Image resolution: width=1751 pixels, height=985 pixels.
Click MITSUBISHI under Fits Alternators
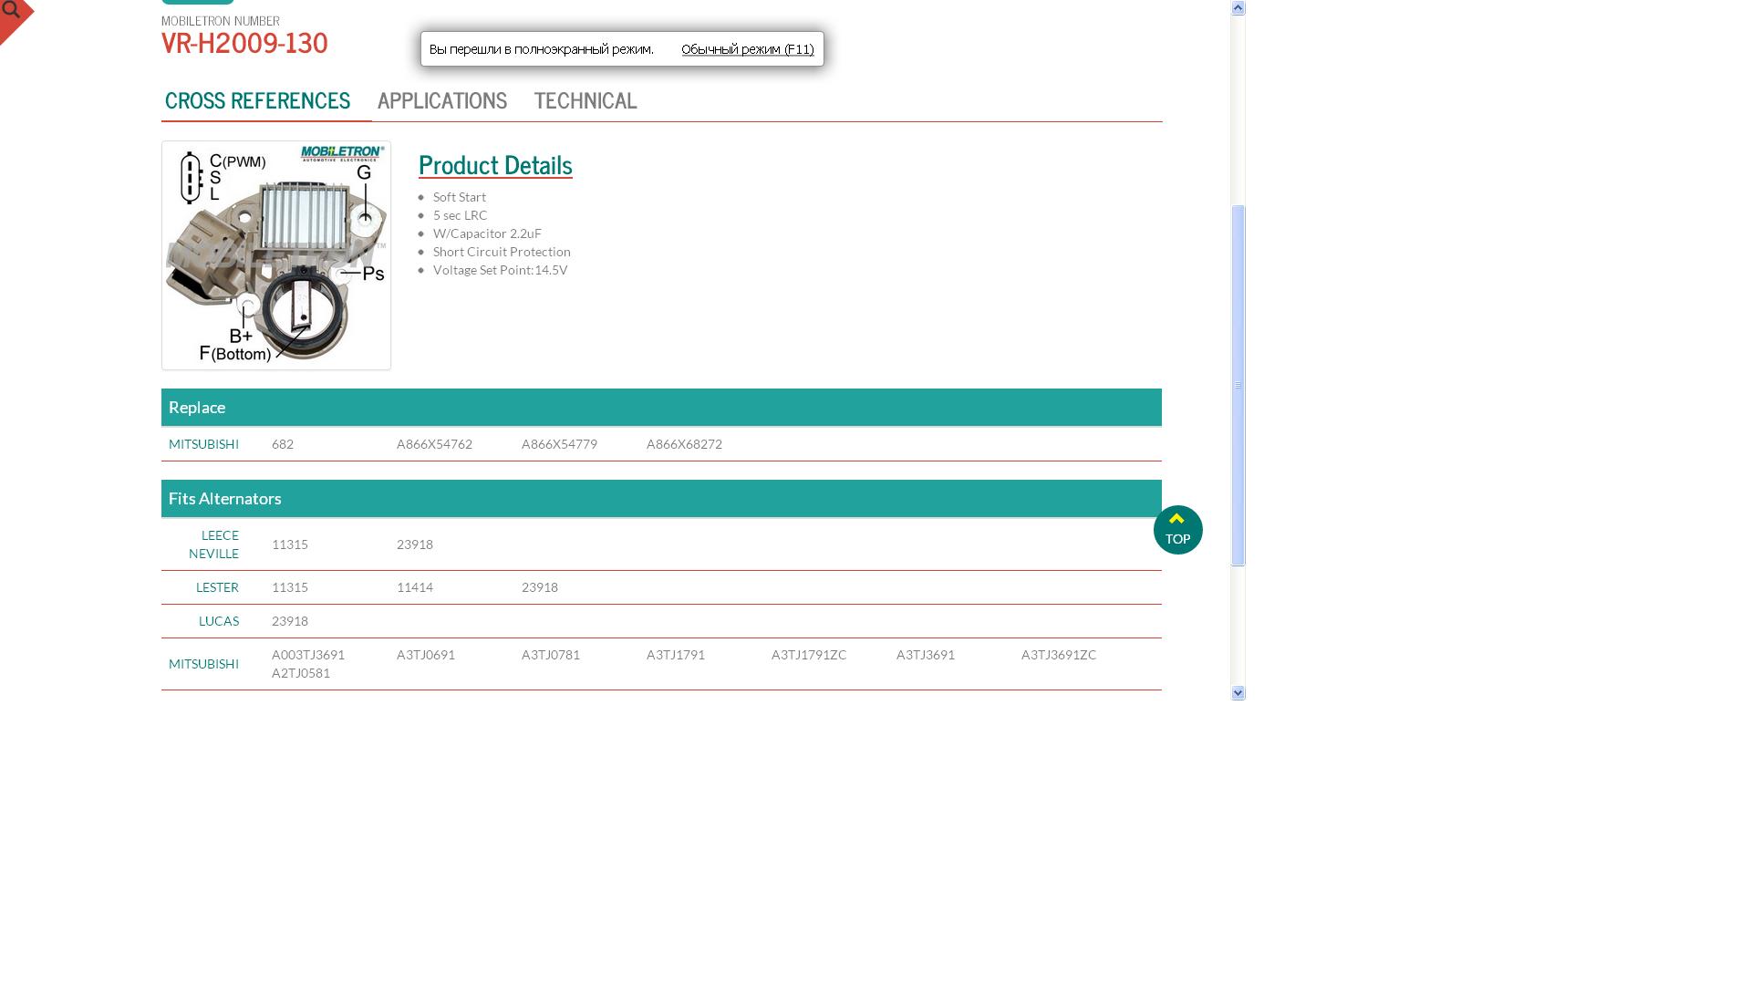203,664
